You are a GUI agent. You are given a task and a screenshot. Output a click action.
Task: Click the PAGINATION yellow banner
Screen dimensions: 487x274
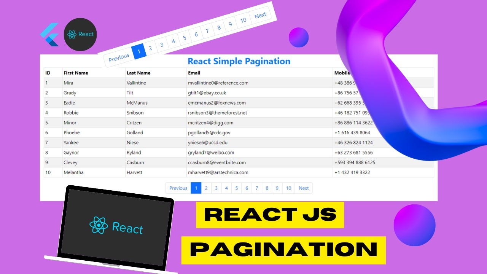click(283, 250)
